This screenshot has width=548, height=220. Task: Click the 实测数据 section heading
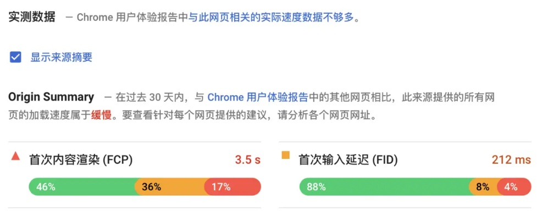(32, 17)
